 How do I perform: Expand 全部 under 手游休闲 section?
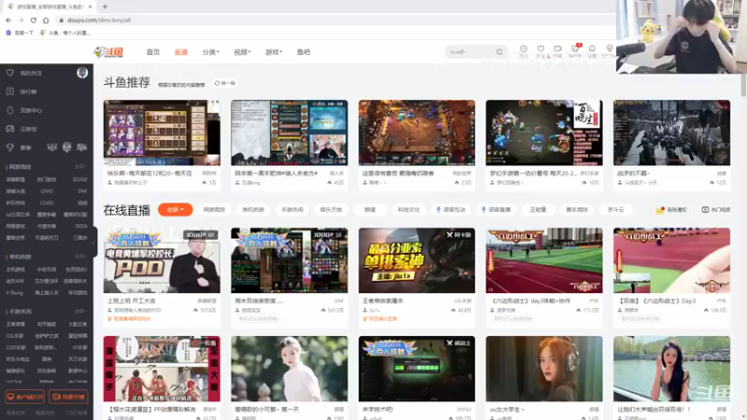[80, 312]
